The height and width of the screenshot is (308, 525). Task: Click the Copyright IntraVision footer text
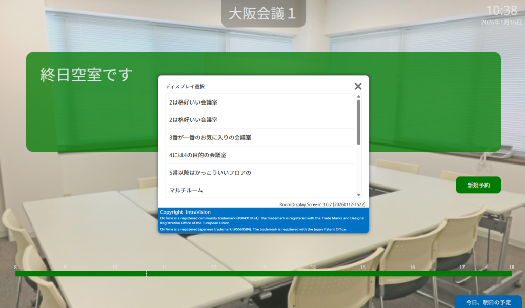(185, 212)
